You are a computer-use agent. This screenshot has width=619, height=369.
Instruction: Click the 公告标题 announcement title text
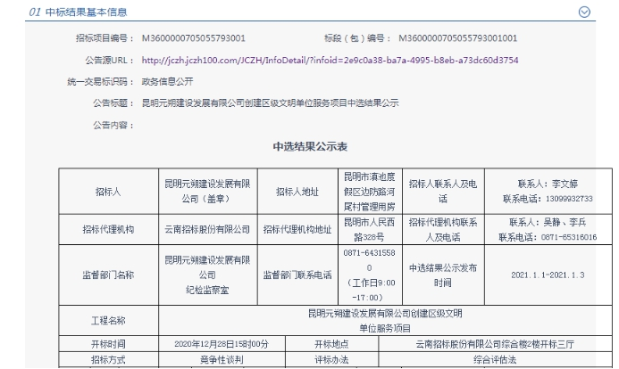[x=270, y=102]
